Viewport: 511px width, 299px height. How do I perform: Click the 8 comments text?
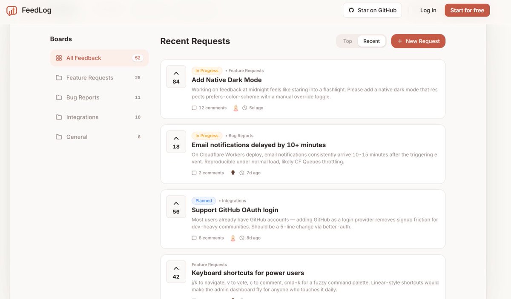[x=211, y=238]
